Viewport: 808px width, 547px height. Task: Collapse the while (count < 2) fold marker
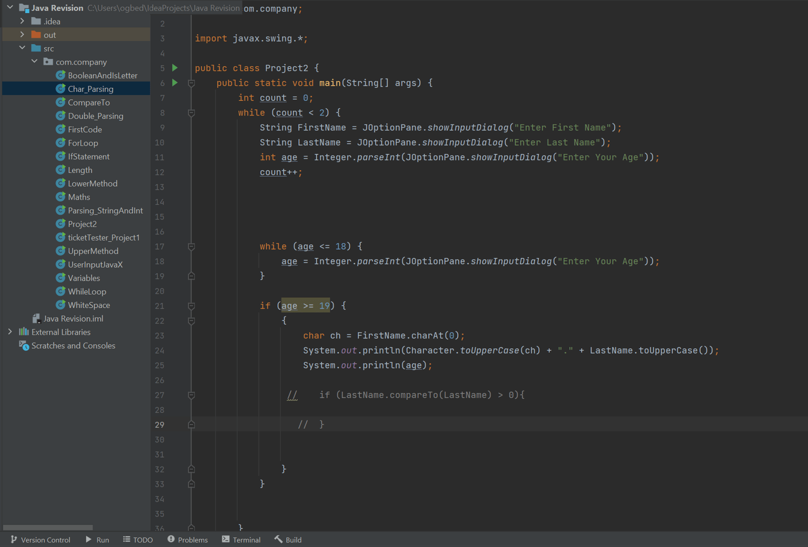[x=191, y=113]
